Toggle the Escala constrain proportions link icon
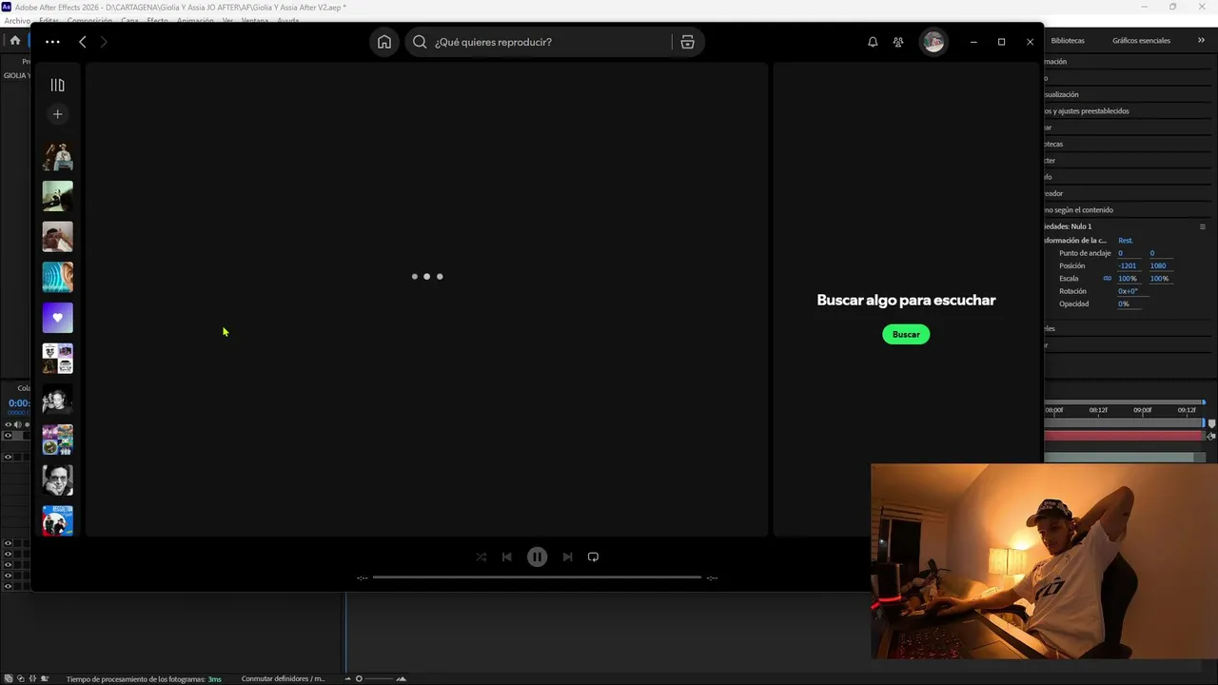 1107,279
